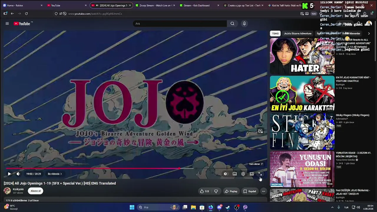This screenshot has width=377, height=212.
Task: Open 'EN İYİ JOJO KARAKTERİ' video thumbnail
Action: point(302,94)
